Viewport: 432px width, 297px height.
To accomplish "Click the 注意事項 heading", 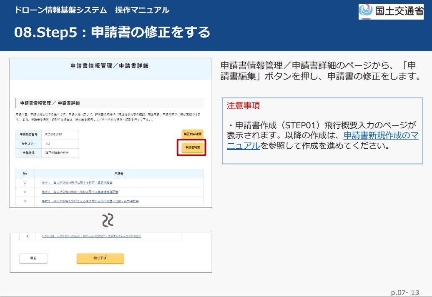I will 243,106.
